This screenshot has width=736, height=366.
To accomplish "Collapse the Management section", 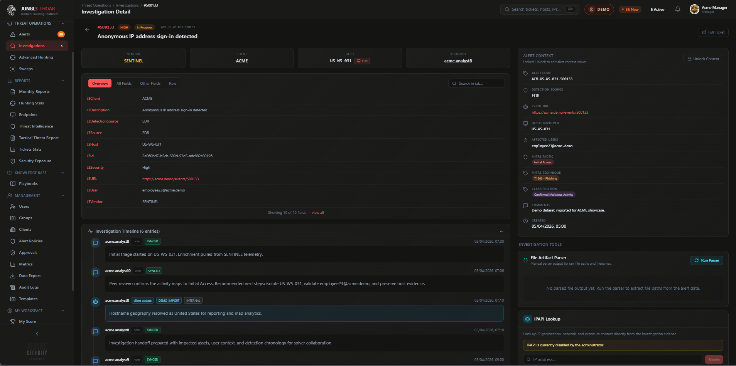I will (62, 196).
